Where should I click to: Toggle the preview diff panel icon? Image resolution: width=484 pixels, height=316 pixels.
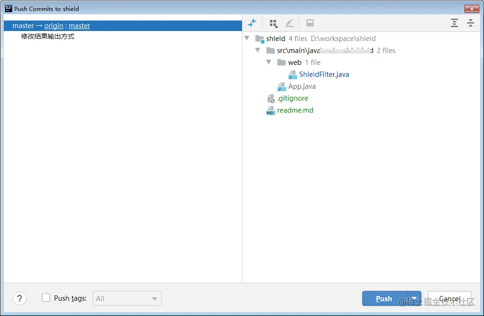tap(310, 23)
